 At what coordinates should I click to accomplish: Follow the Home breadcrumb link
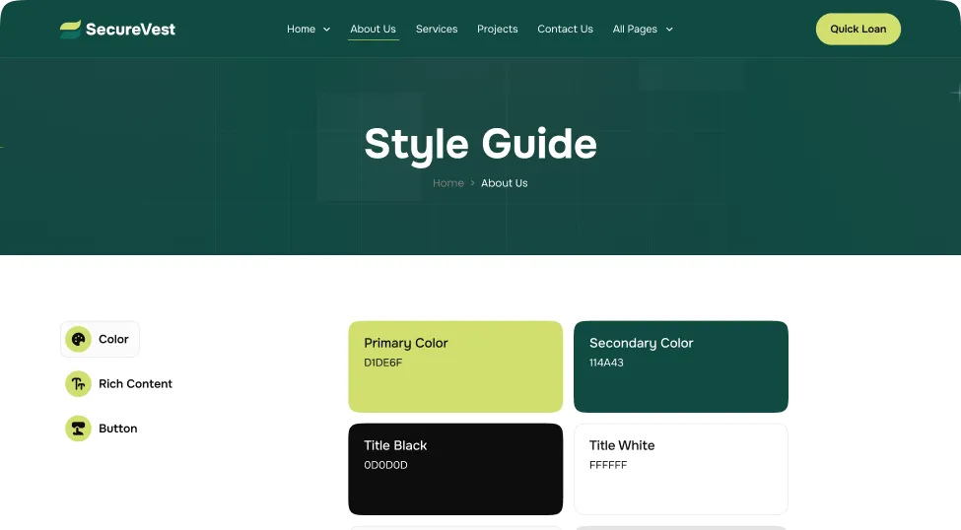point(448,183)
